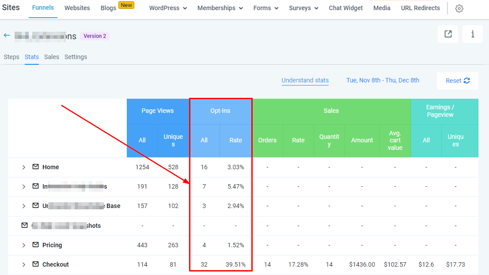The width and height of the screenshot is (489, 275).
Task: Click the Understand stats link
Action: tap(305, 80)
